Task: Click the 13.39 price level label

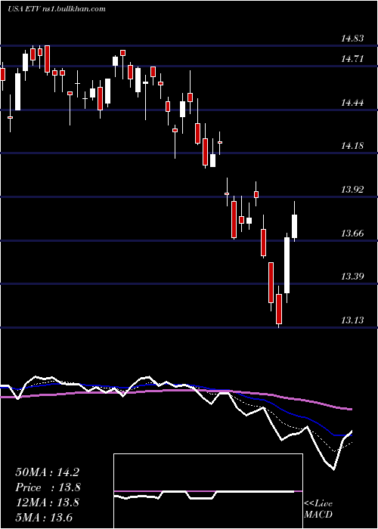Action: [x=352, y=277]
